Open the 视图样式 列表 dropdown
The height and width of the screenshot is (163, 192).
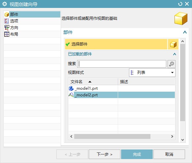click(152, 73)
